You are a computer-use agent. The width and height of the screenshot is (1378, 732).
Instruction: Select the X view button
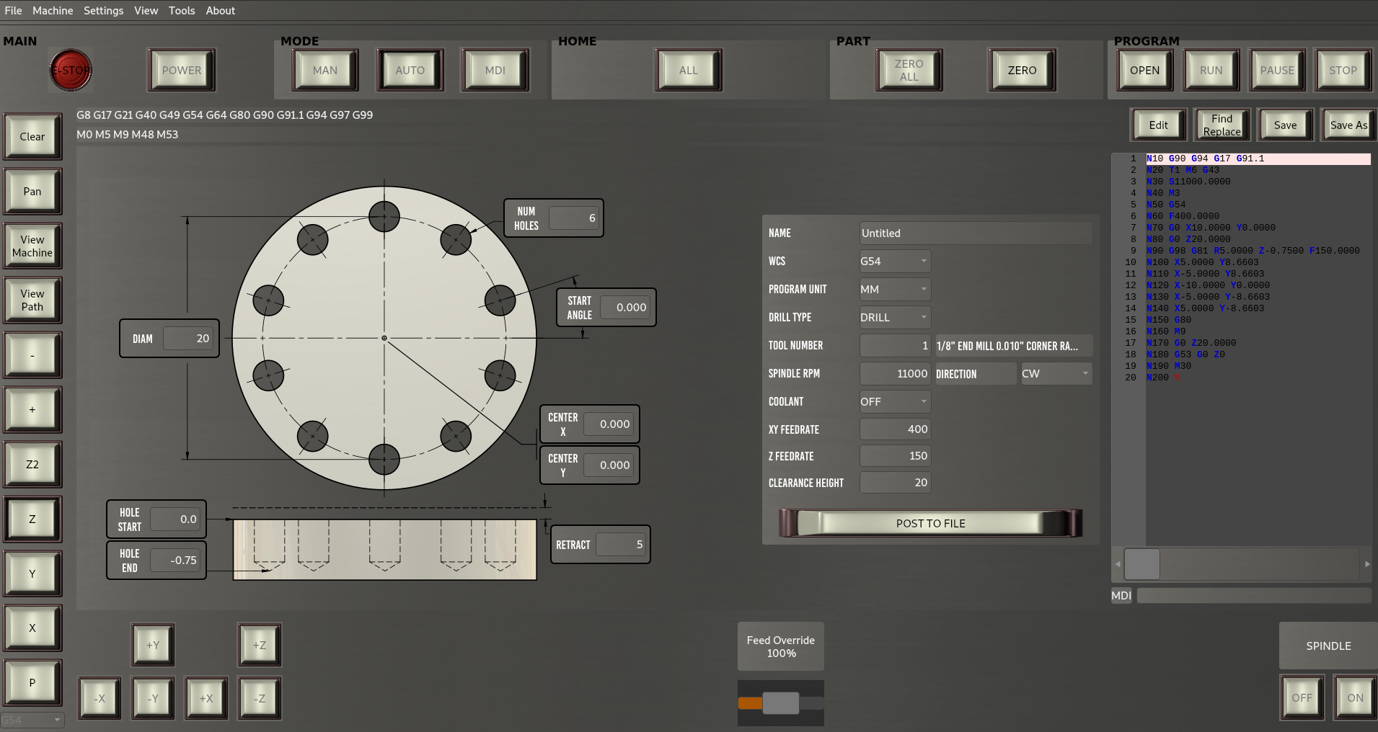[x=32, y=628]
